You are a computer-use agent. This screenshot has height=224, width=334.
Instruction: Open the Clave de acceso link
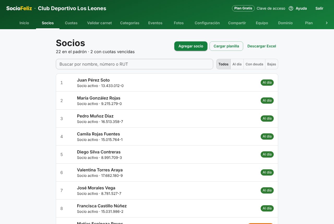click(x=271, y=8)
